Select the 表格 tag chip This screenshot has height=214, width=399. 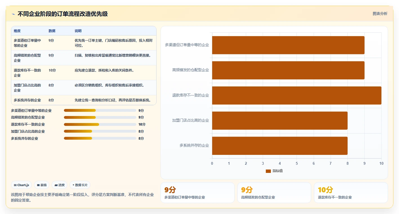click(x=42, y=185)
